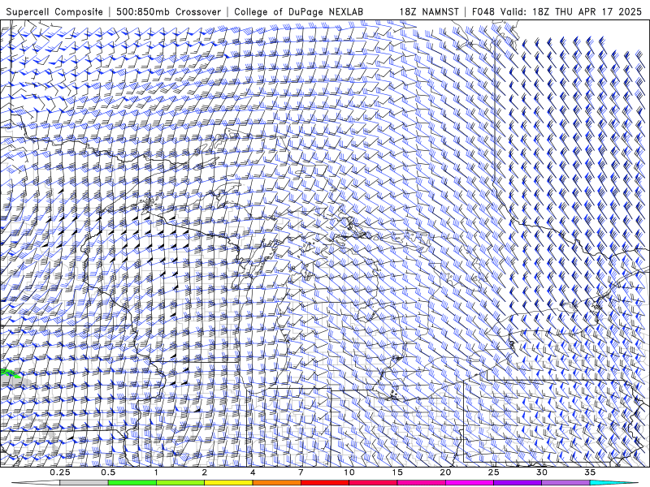Image resolution: width=650 pixels, height=487 pixels.
Task: Click the red 7–10 legend swatch
Action: point(324,483)
